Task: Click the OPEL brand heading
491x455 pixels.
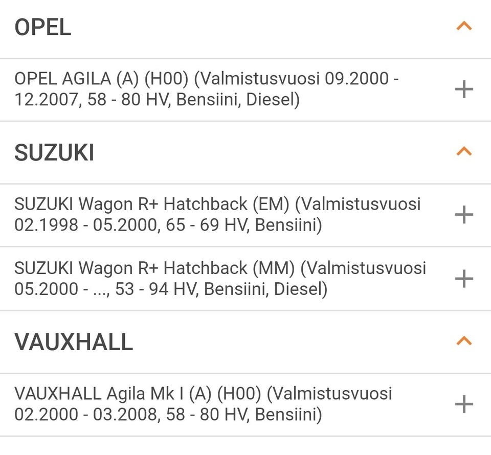Action: point(43,28)
